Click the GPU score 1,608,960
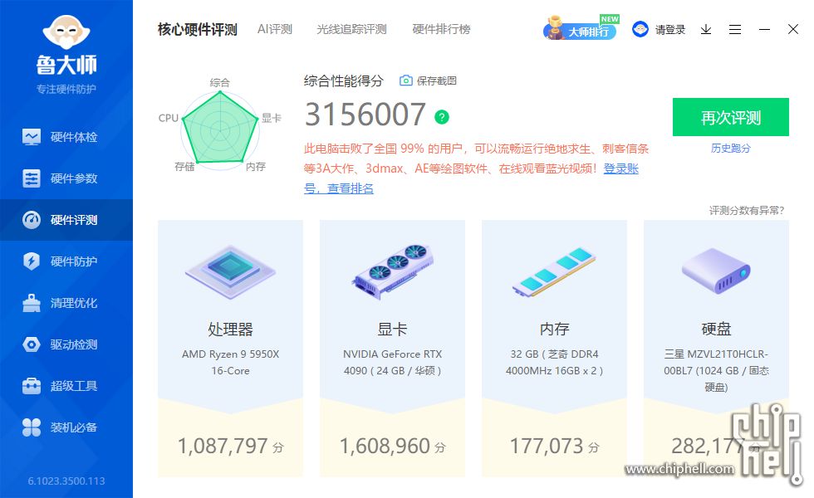814x498 pixels. pyautogui.click(x=385, y=447)
